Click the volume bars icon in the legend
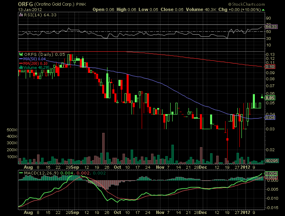 pyautogui.click(x=21, y=68)
